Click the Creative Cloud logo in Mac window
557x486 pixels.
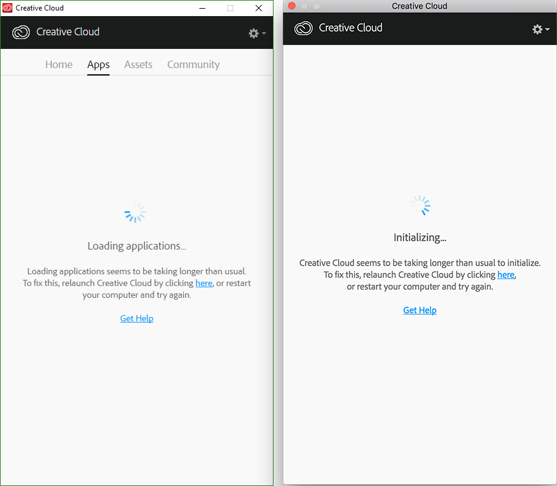(303, 28)
